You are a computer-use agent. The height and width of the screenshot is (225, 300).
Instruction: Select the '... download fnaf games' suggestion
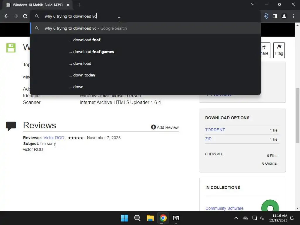pos(145,52)
